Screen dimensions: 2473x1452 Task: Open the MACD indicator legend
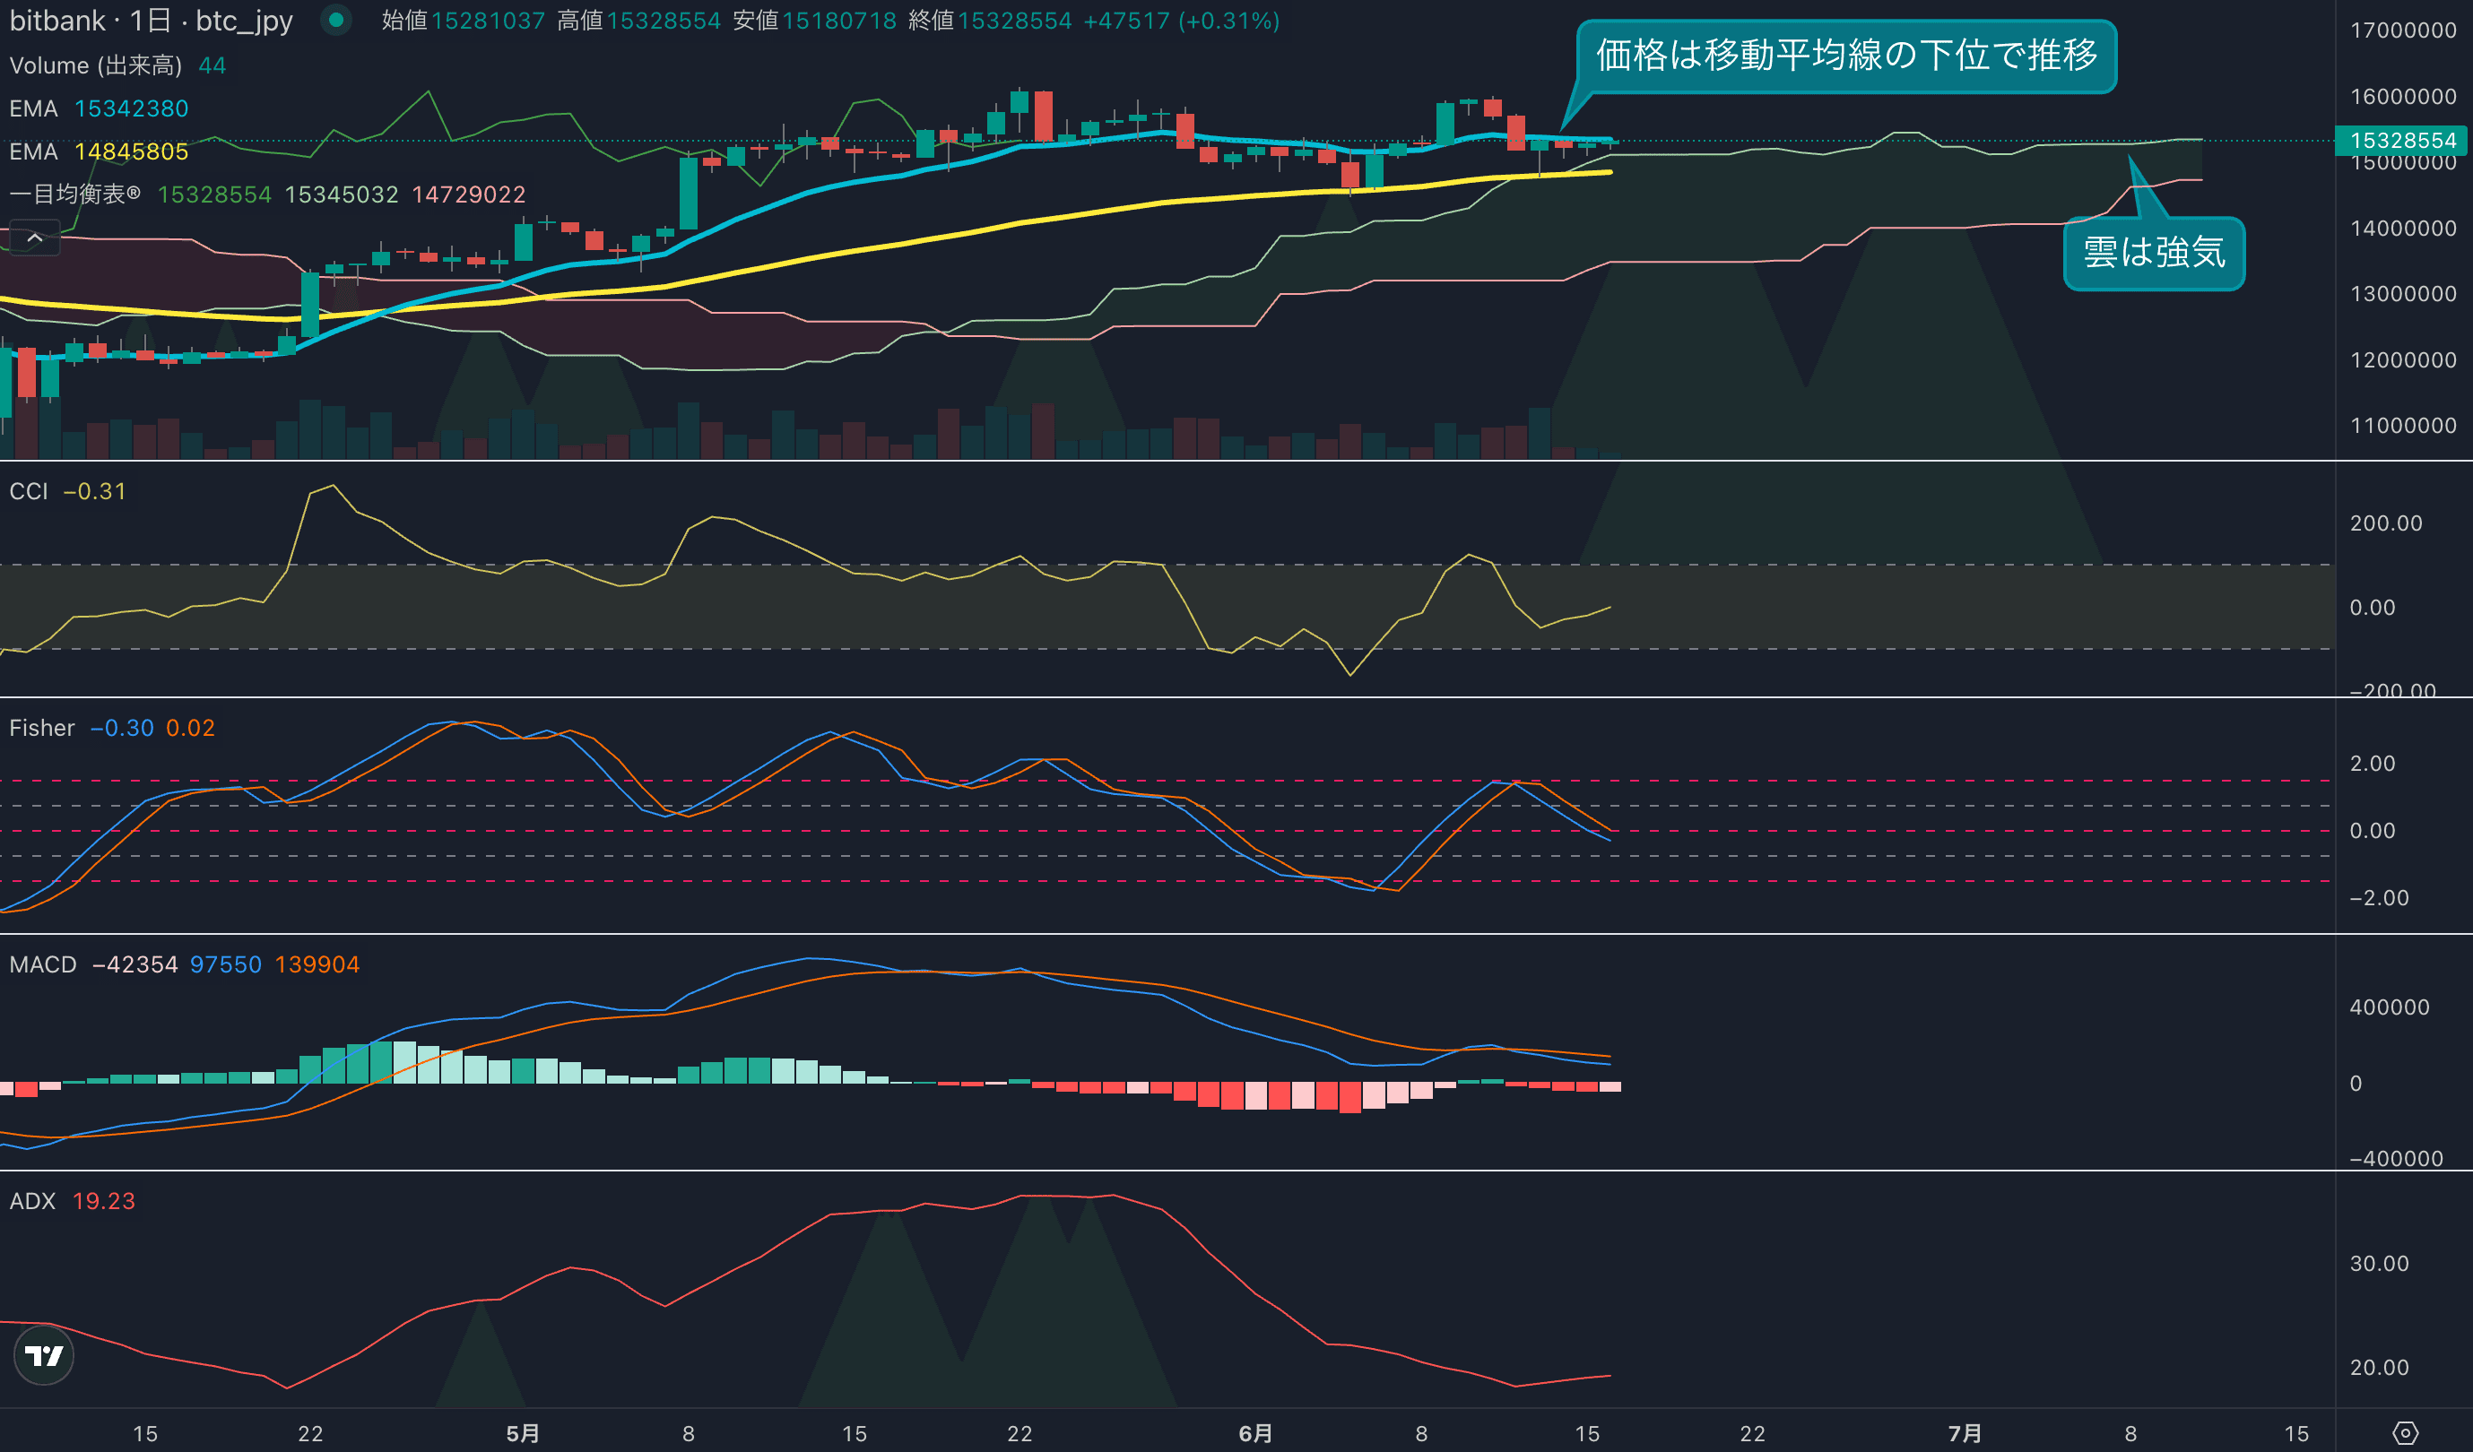point(42,964)
